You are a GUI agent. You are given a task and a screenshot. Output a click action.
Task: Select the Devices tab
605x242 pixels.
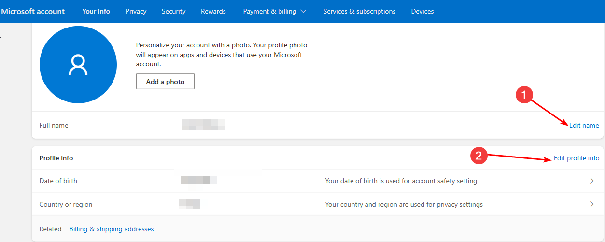[x=422, y=11]
